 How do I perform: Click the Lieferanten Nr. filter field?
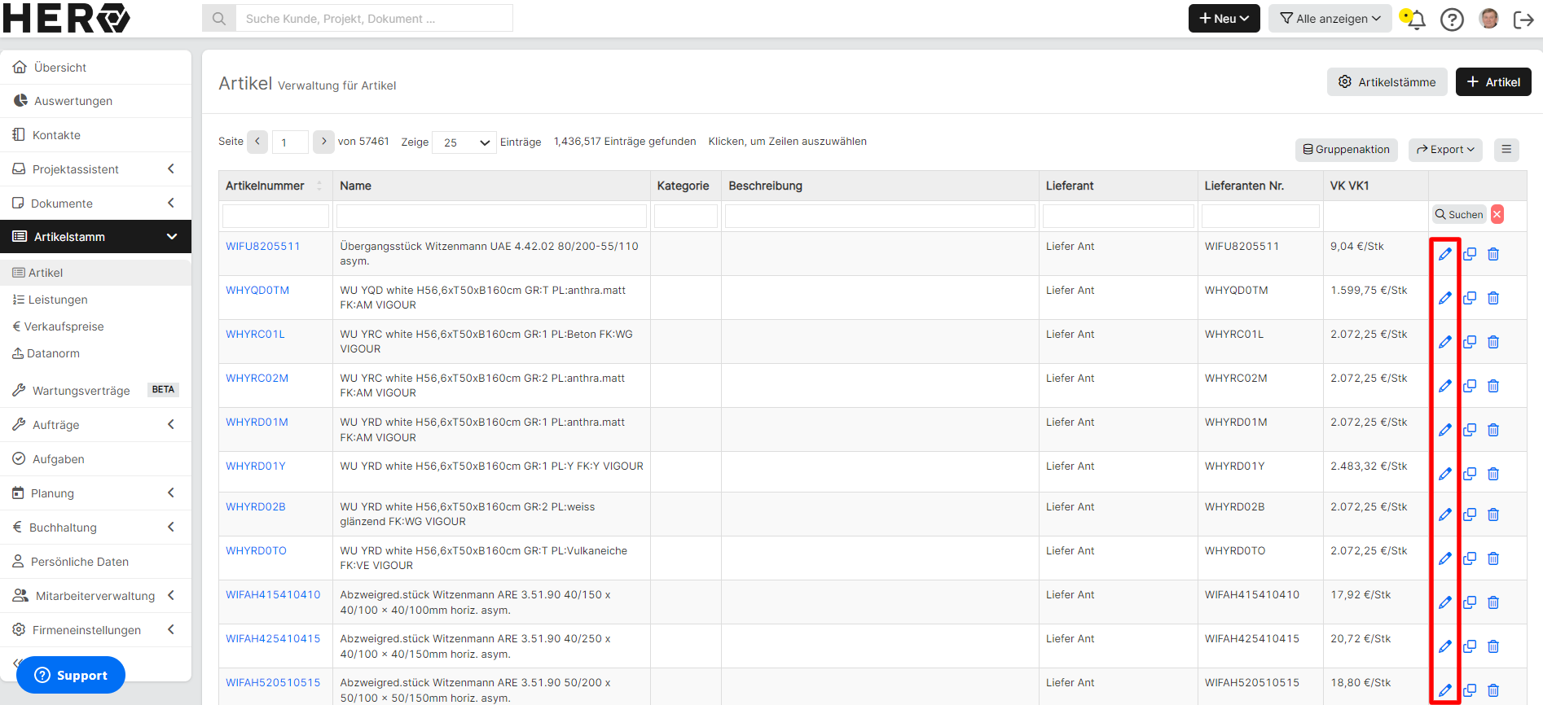pos(1260,216)
